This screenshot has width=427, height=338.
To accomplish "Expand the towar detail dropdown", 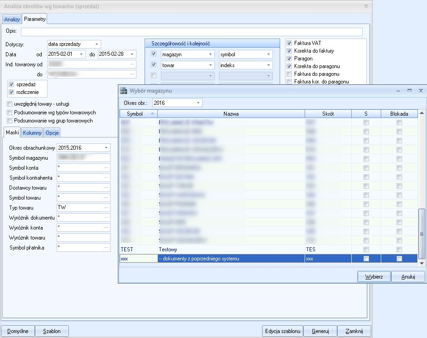I will coord(210,65).
